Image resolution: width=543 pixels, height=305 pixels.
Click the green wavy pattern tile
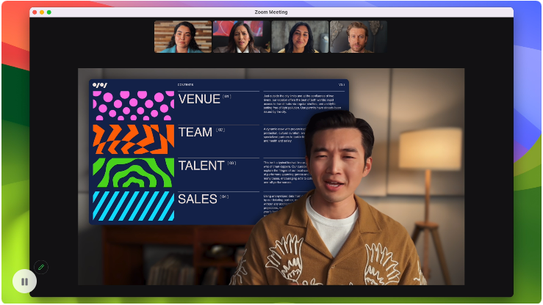133,173
